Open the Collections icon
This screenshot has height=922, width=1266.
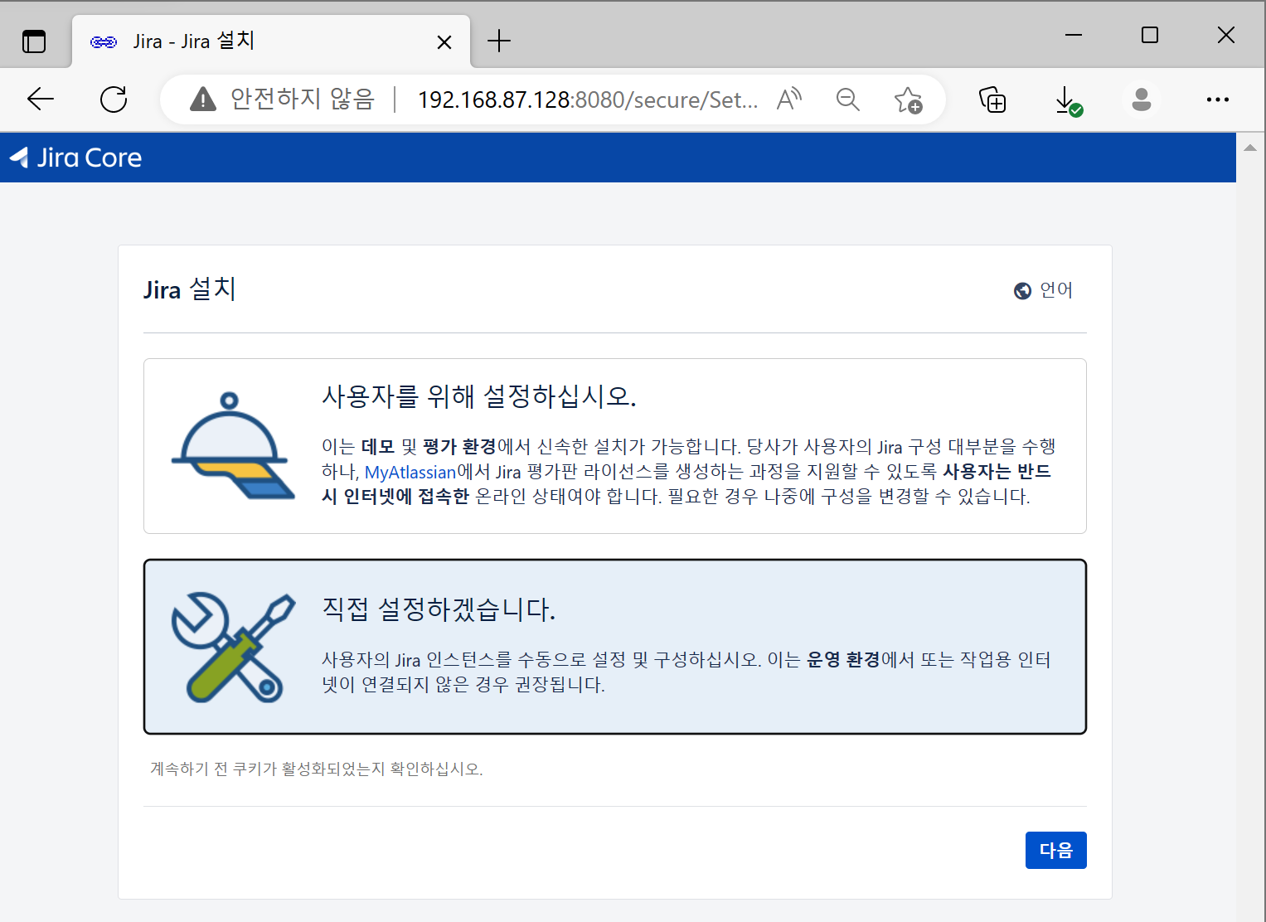pos(992,99)
